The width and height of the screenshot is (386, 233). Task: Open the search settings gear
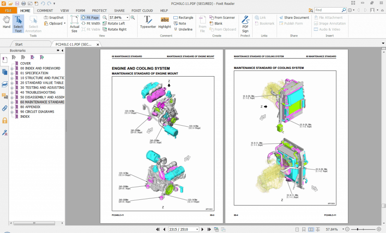coord(350,10)
